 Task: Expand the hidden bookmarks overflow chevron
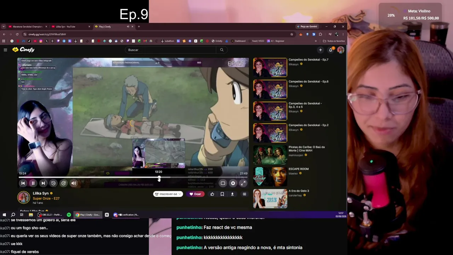pyautogui.click(x=316, y=41)
